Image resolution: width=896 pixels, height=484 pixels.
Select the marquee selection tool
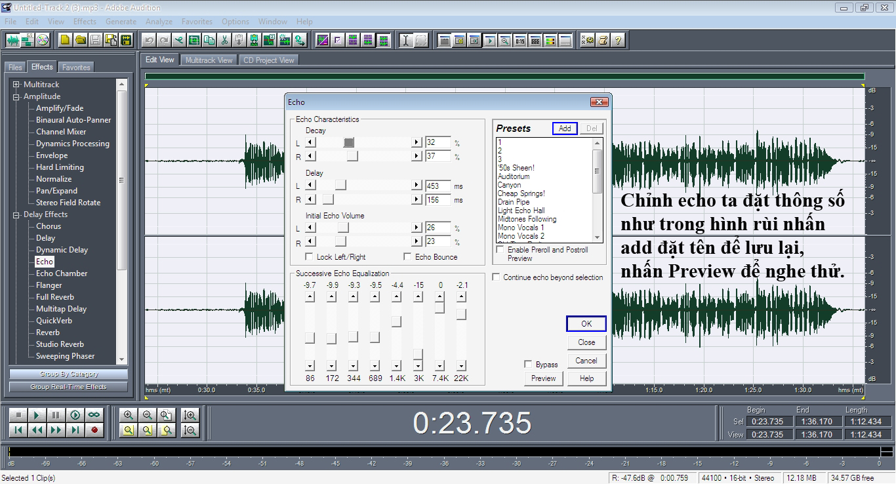(420, 40)
